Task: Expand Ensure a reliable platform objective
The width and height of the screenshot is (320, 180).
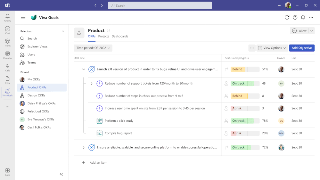Action: coord(84,147)
